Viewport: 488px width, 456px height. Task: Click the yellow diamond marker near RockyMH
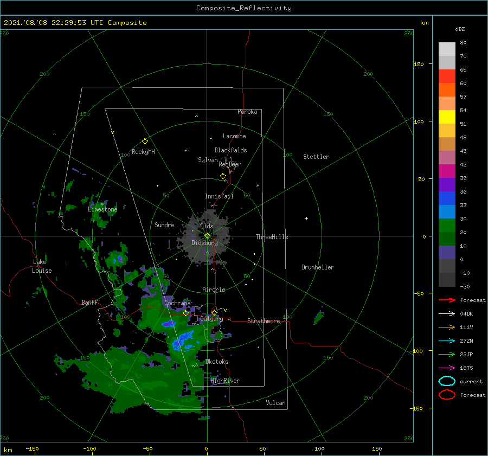(145, 142)
